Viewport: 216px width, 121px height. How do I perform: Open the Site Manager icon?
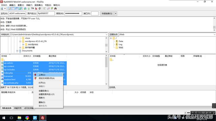2,8
